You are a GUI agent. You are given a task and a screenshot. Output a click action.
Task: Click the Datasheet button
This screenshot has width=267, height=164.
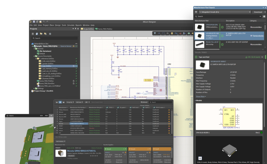coord(71,156)
